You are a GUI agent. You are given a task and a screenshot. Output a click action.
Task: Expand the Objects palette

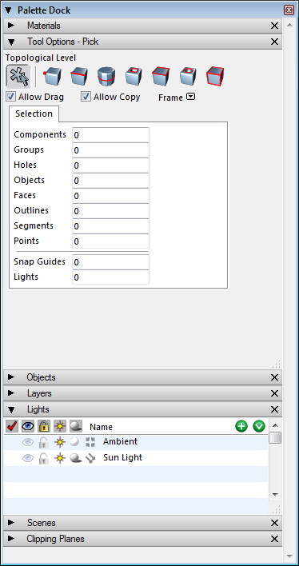point(11,377)
